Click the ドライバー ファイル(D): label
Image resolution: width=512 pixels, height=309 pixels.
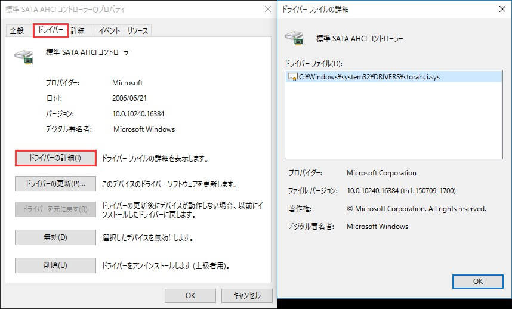[313, 63]
